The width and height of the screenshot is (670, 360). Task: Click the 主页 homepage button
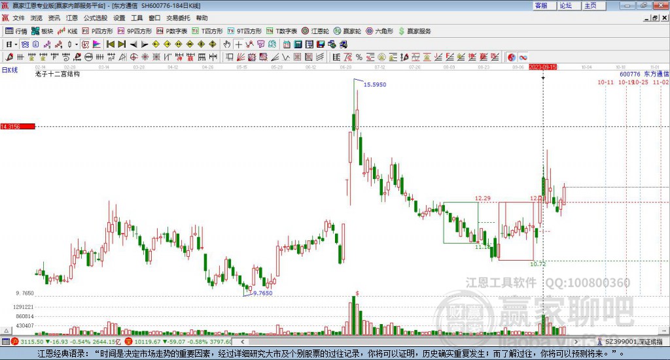(x=594, y=5)
